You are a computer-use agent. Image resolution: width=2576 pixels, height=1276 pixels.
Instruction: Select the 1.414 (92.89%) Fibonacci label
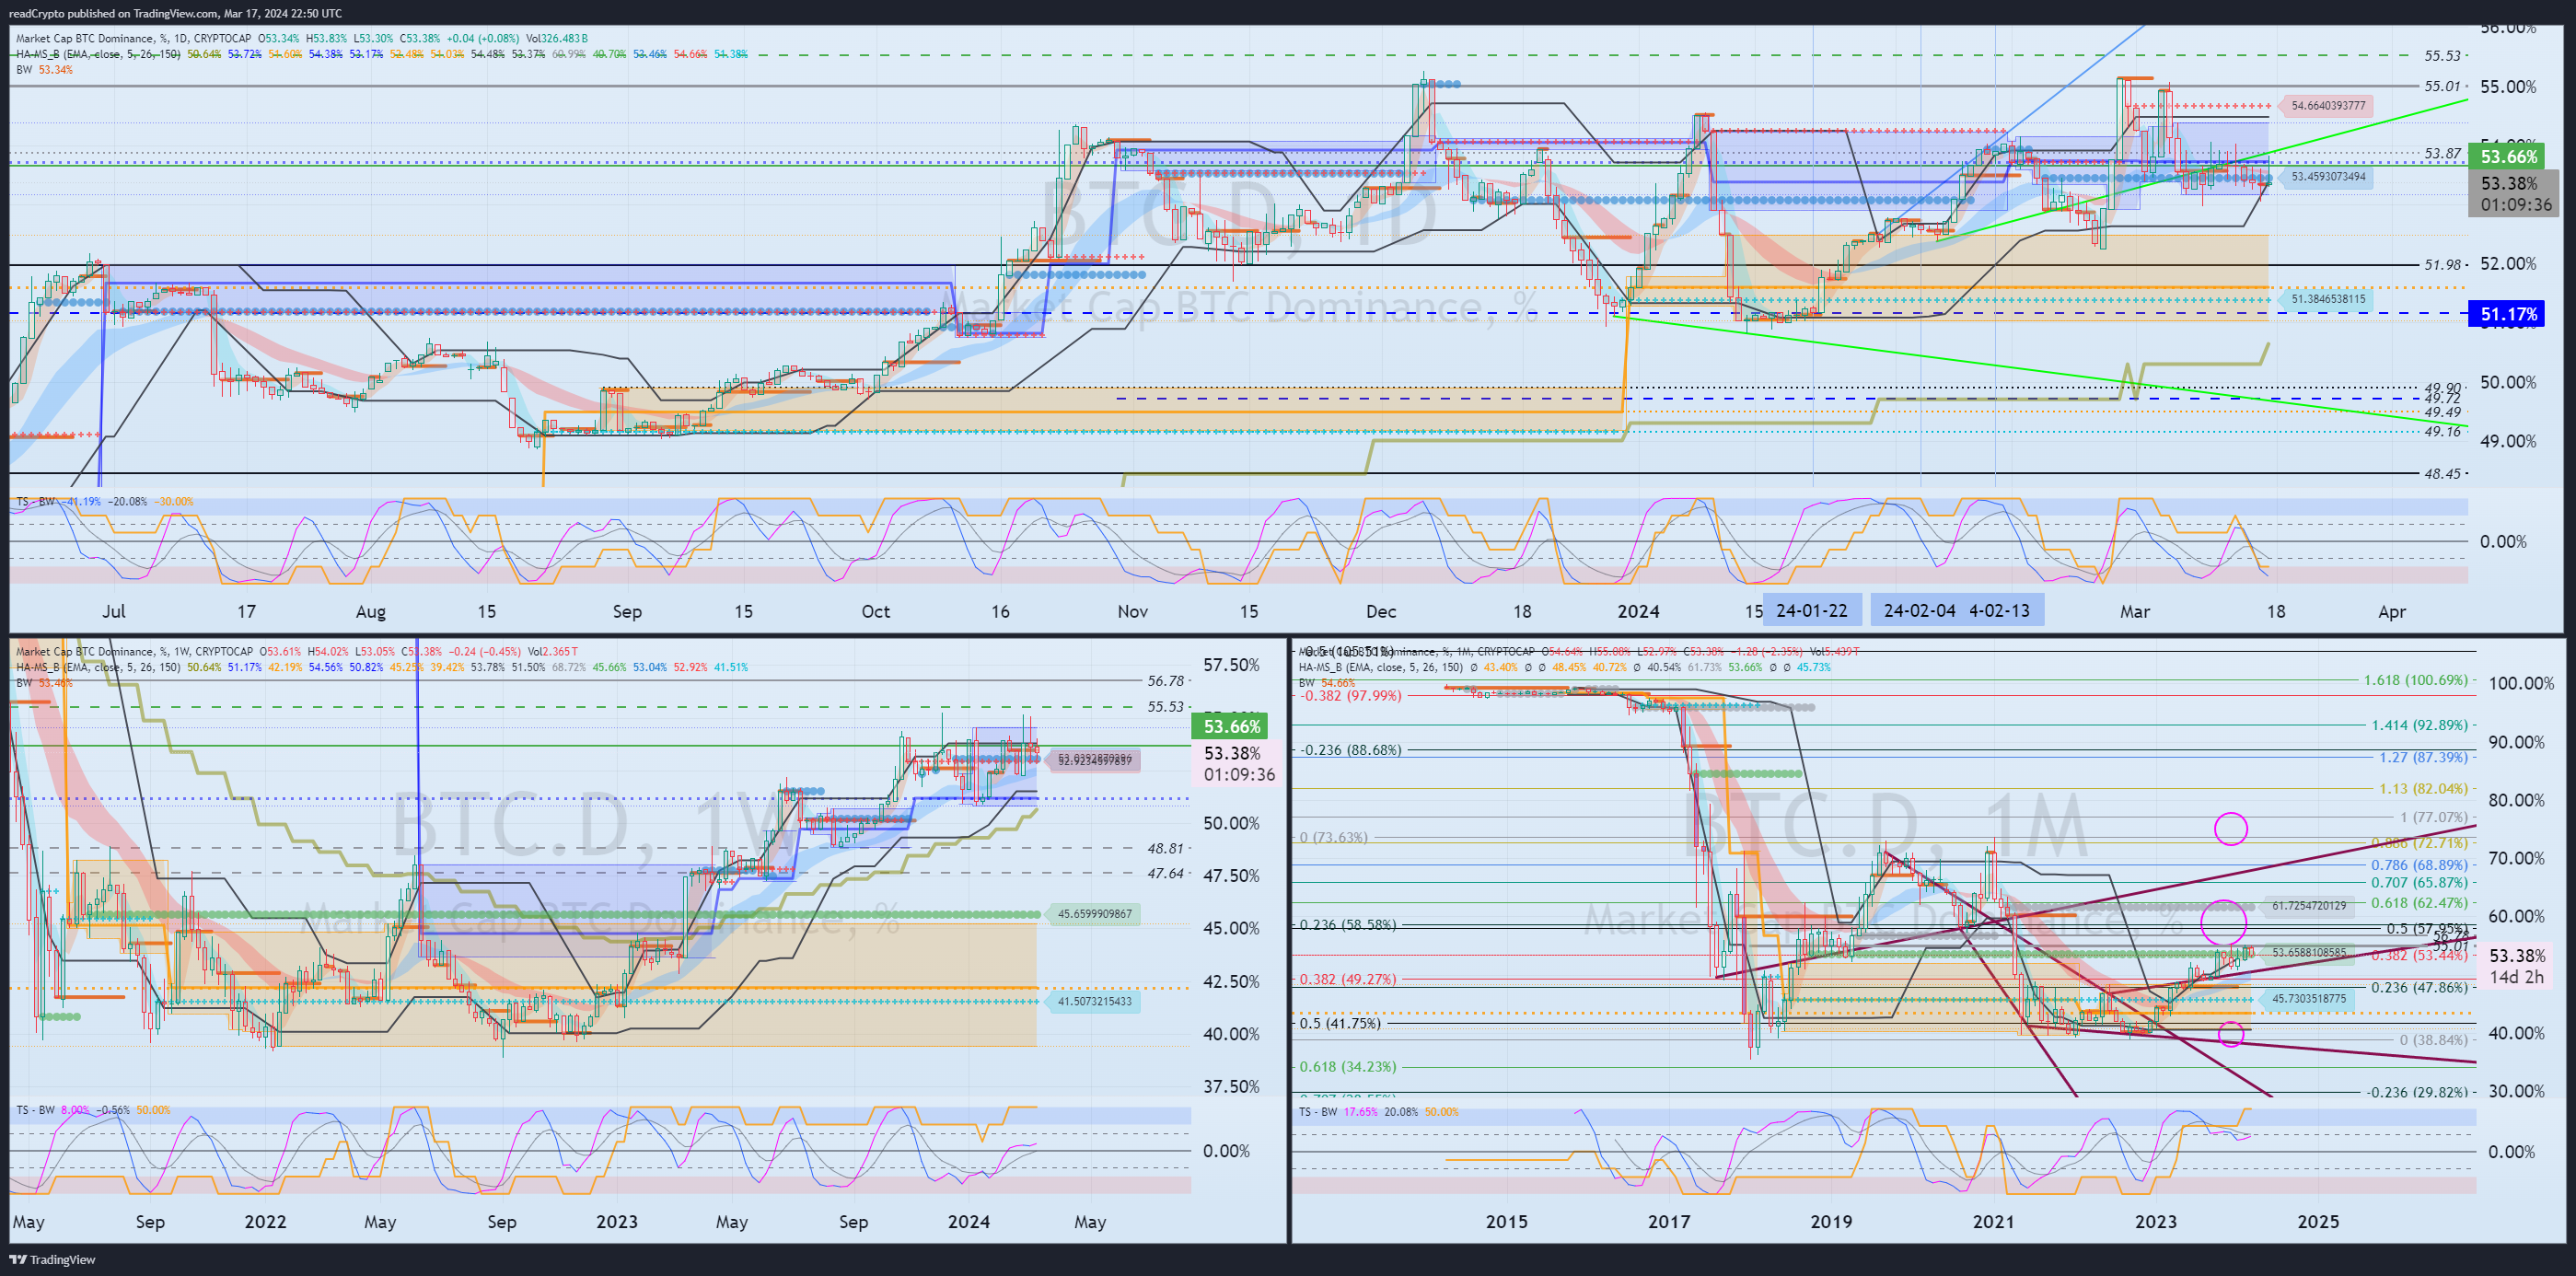(2420, 725)
